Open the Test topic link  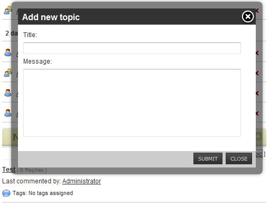point(8,170)
